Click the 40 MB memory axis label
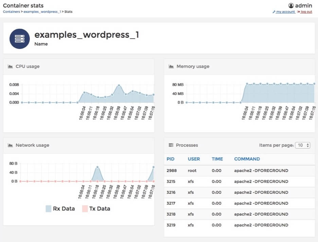318x242 pixels. [178, 94]
